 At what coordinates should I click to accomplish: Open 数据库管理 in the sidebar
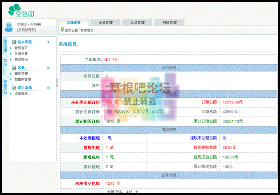[23, 79]
